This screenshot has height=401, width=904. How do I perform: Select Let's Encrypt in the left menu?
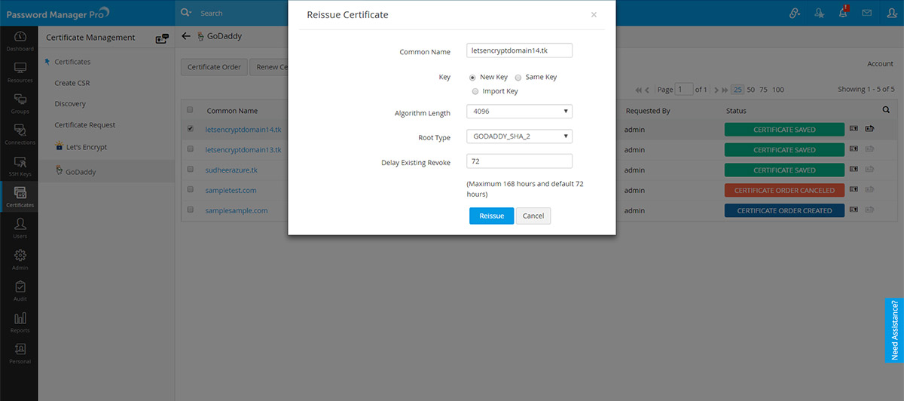point(84,146)
